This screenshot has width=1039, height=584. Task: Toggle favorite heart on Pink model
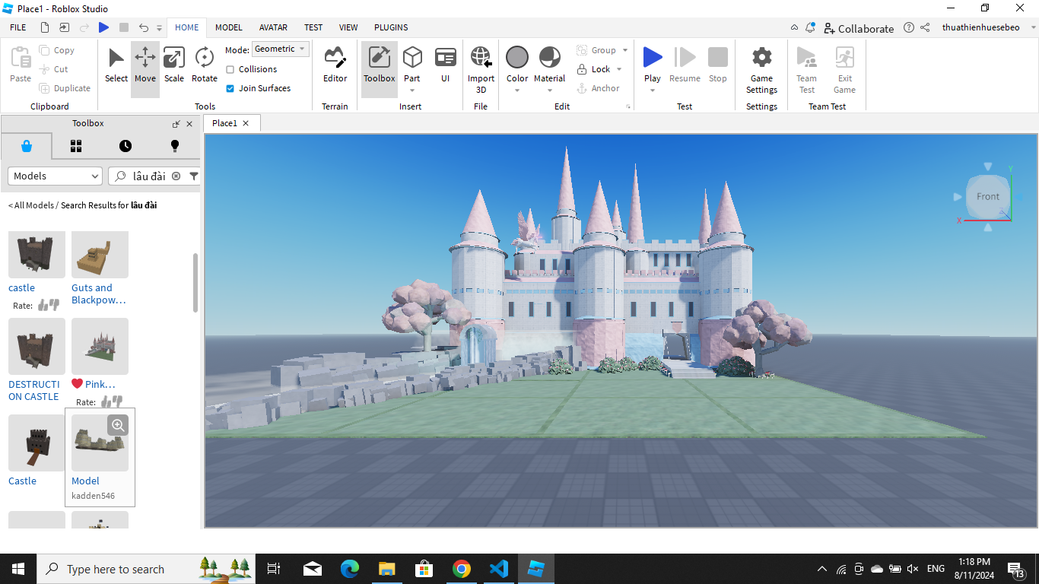click(x=77, y=384)
